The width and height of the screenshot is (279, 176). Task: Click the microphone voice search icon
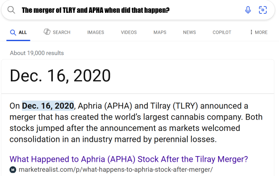248,10
